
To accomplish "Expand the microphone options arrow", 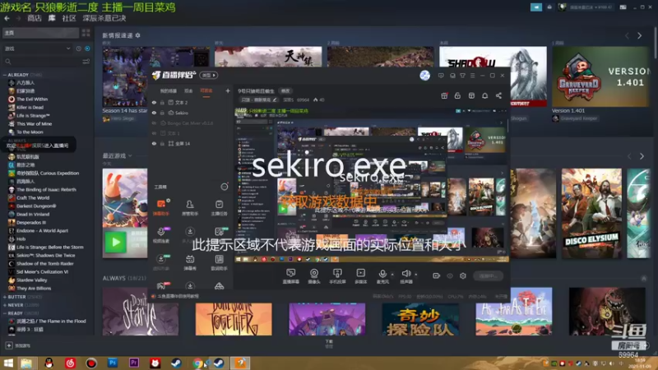I will [392, 275].
